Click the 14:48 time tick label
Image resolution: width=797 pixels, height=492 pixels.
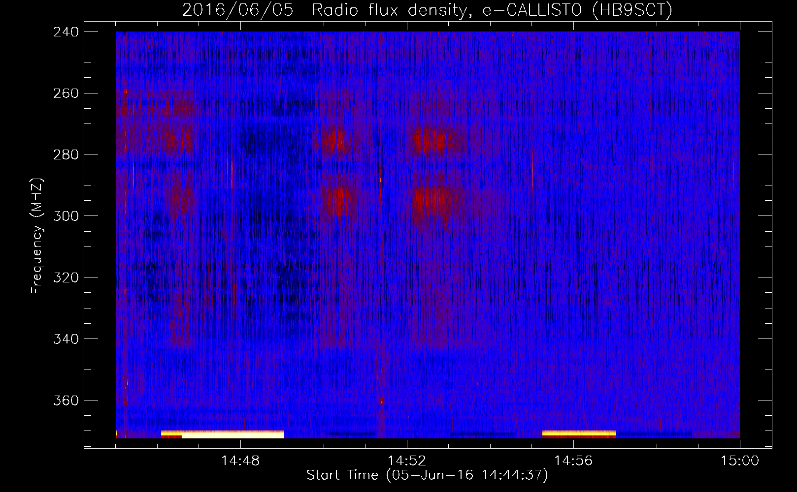click(x=240, y=461)
